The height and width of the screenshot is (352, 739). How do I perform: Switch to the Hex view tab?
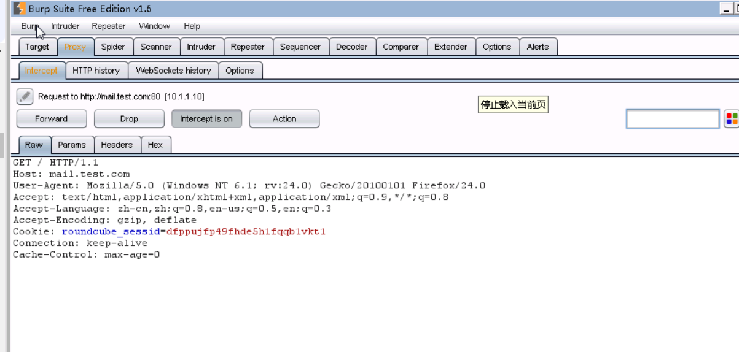pos(155,145)
